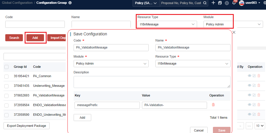The width and height of the screenshot is (266, 133).
Task: Click Cancel in Save Configuration dialog
Action: [x=199, y=130]
